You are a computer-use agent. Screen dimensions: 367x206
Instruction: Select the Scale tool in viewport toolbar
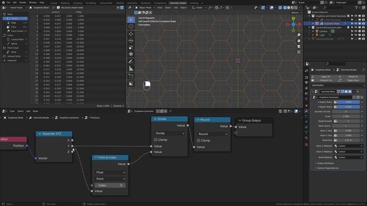click(x=131, y=47)
